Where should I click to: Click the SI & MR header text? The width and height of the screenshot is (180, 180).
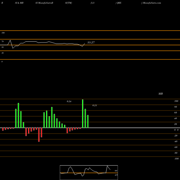(19, 3)
